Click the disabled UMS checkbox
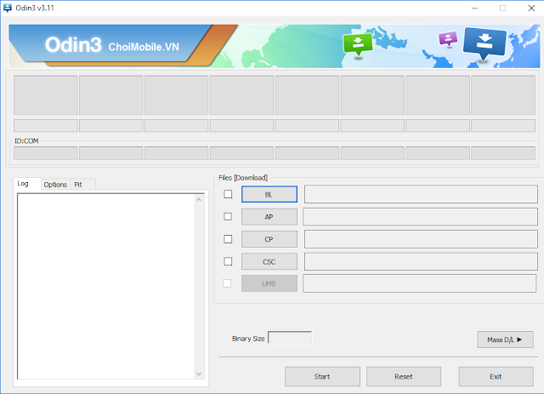This screenshot has width=544, height=394. [227, 283]
